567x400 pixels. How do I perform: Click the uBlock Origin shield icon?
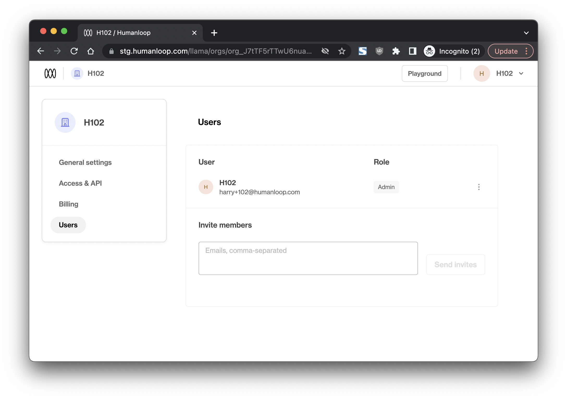[379, 51]
